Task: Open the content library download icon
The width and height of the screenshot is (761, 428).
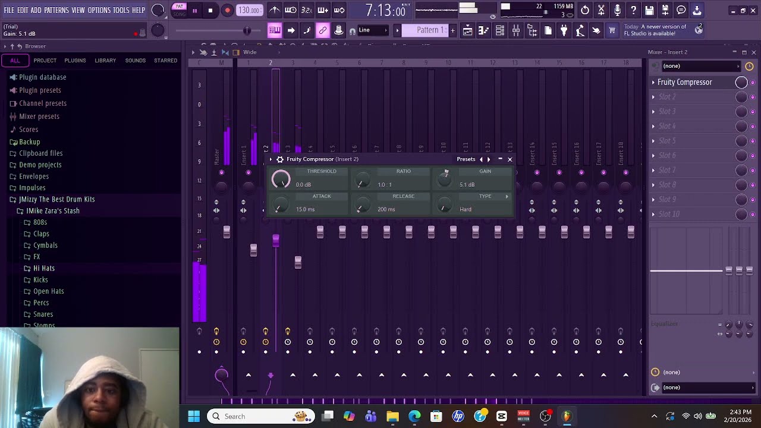Action: (697, 10)
